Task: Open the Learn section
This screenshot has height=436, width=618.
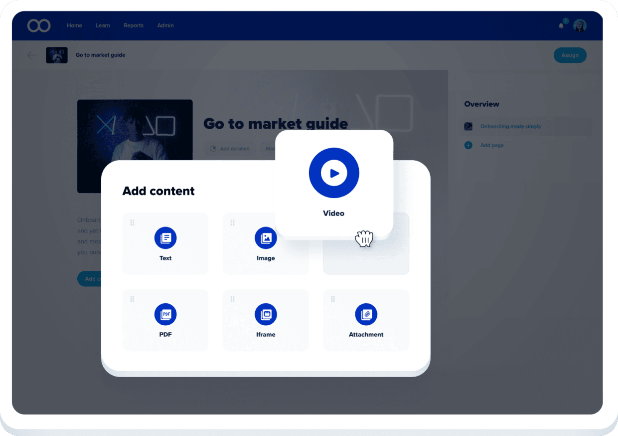Action: click(103, 25)
